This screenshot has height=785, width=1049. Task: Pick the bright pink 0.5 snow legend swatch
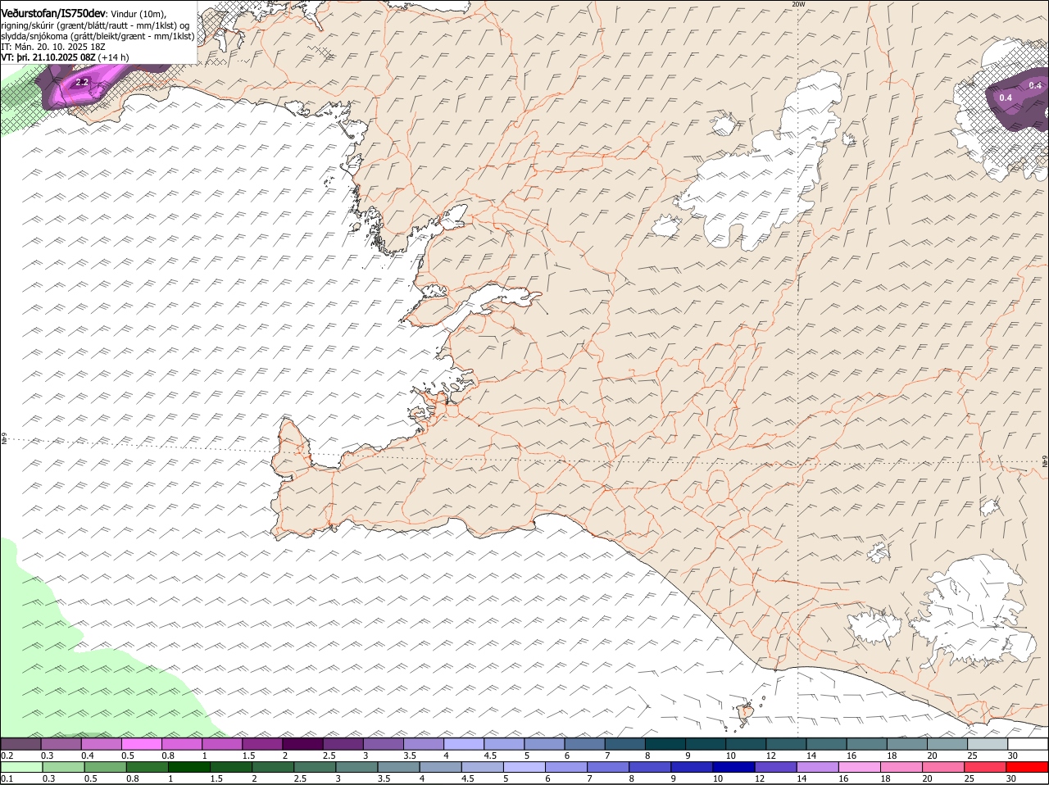pos(142,744)
